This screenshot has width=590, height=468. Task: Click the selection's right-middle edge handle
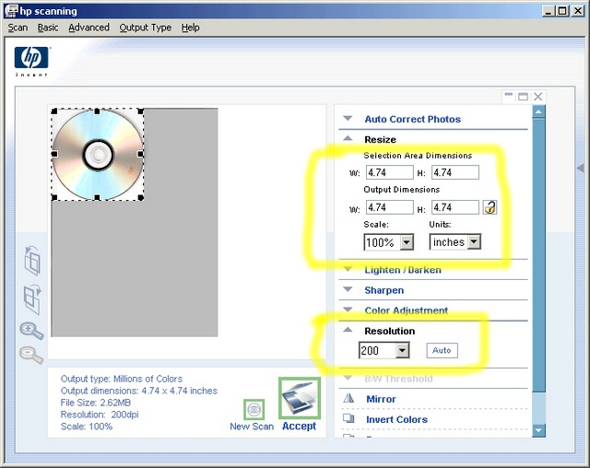coord(141,154)
